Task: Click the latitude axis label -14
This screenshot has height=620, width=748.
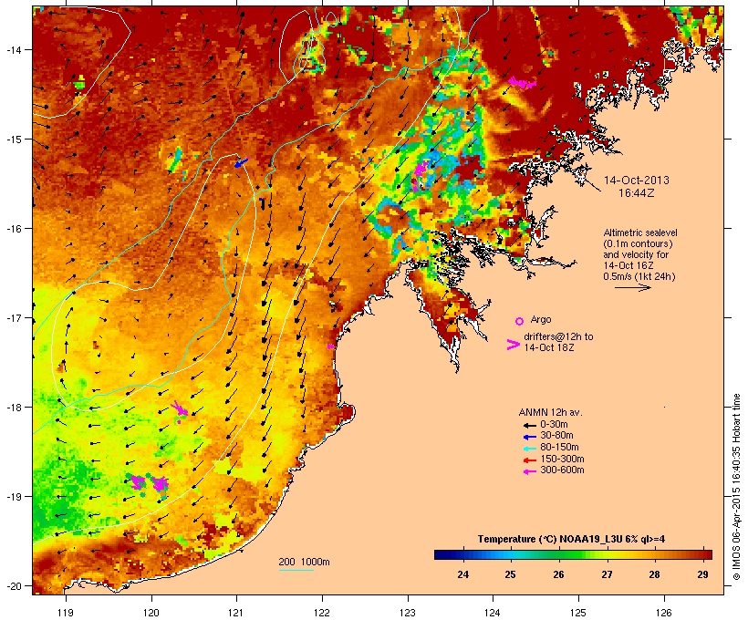Action: coord(14,50)
